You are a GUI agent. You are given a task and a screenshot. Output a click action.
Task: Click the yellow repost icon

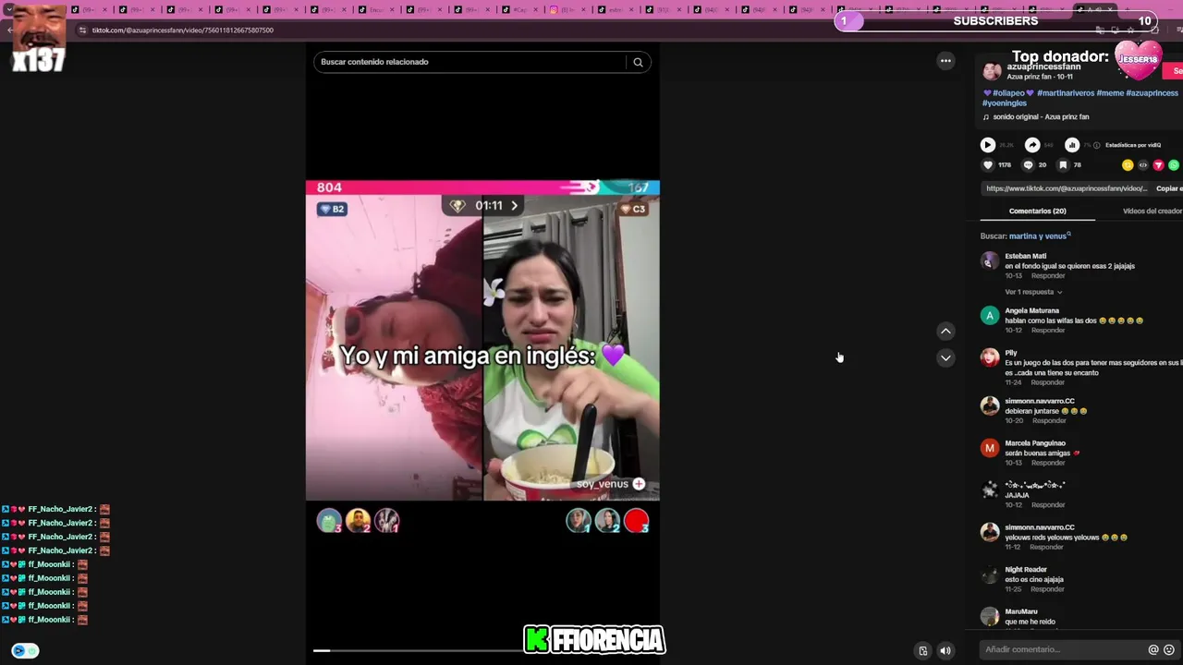1128,165
